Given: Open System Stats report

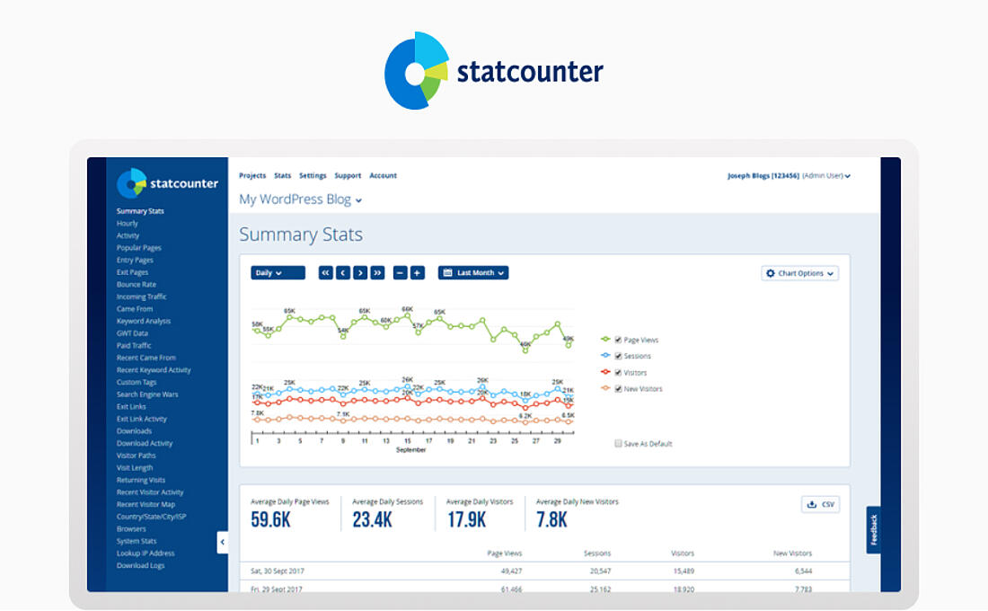Looking at the screenshot, I should pos(137,541).
